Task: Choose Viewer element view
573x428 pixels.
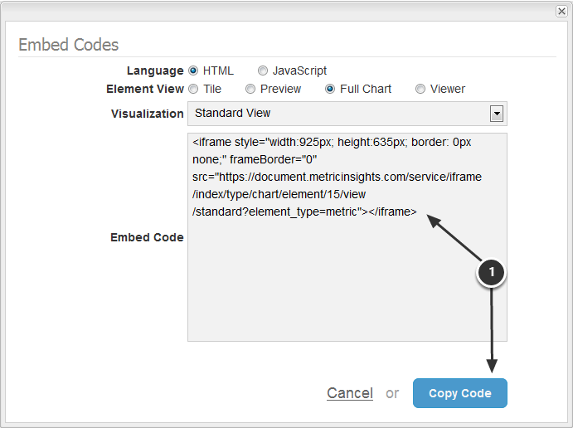Action: [420, 89]
